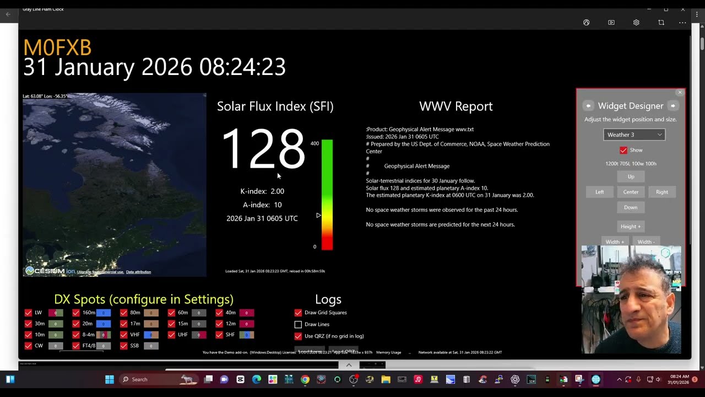Click the active globe app taskbar icon
Viewport: 705px width, 397px height.
point(595,379)
